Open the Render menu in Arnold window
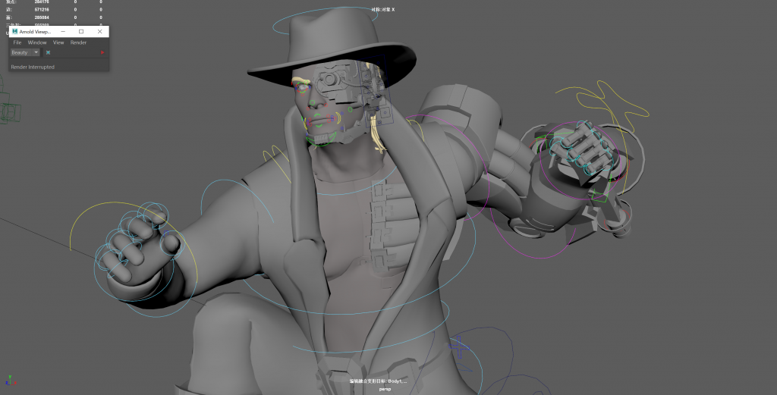777x395 pixels. pos(78,42)
